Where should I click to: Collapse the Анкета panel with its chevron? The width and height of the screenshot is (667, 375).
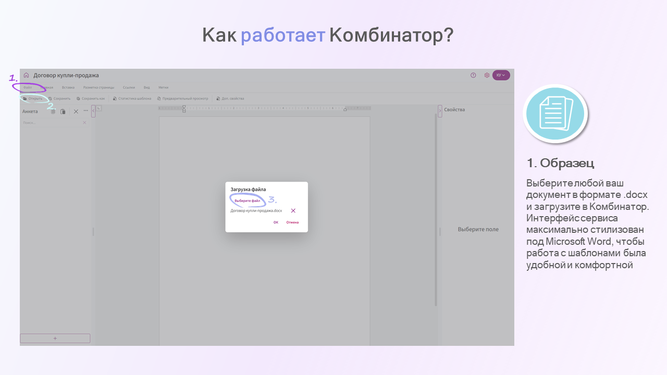pos(93,110)
